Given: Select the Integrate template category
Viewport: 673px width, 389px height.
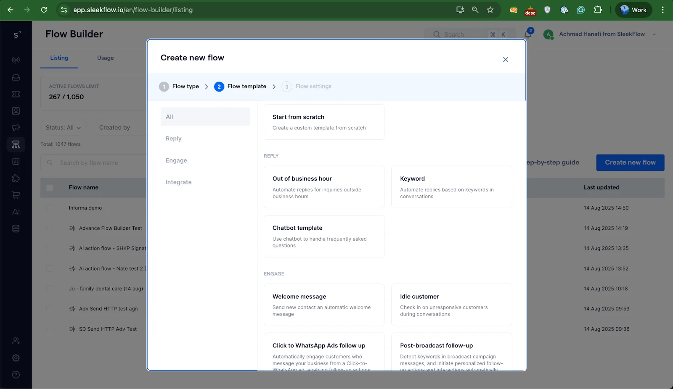Looking at the screenshot, I should pos(205,182).
